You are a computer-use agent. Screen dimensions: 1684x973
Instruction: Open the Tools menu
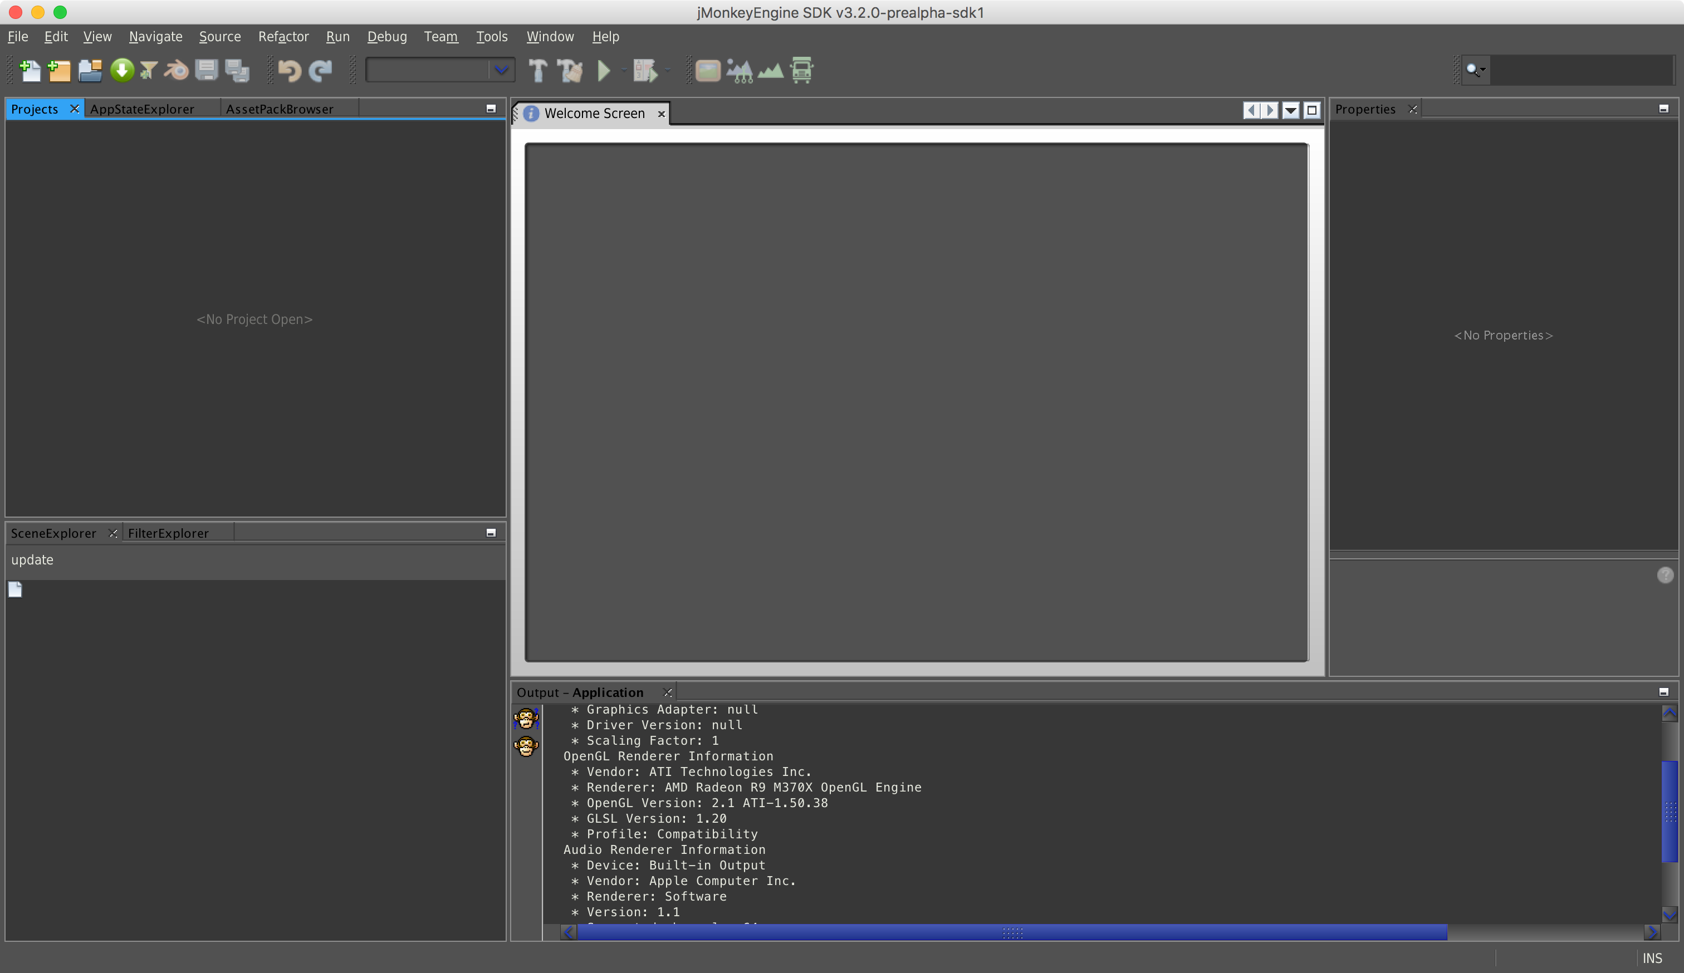click(491, 37)
